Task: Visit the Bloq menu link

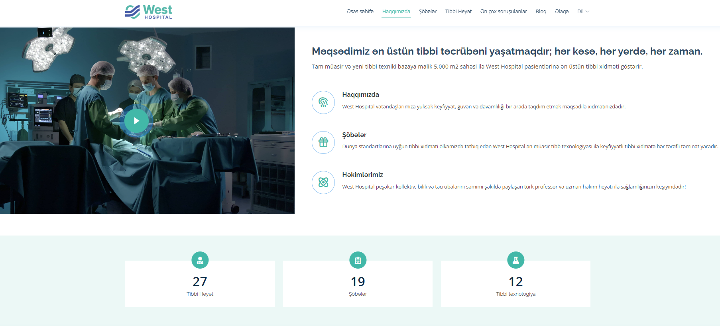Action: 541,12
